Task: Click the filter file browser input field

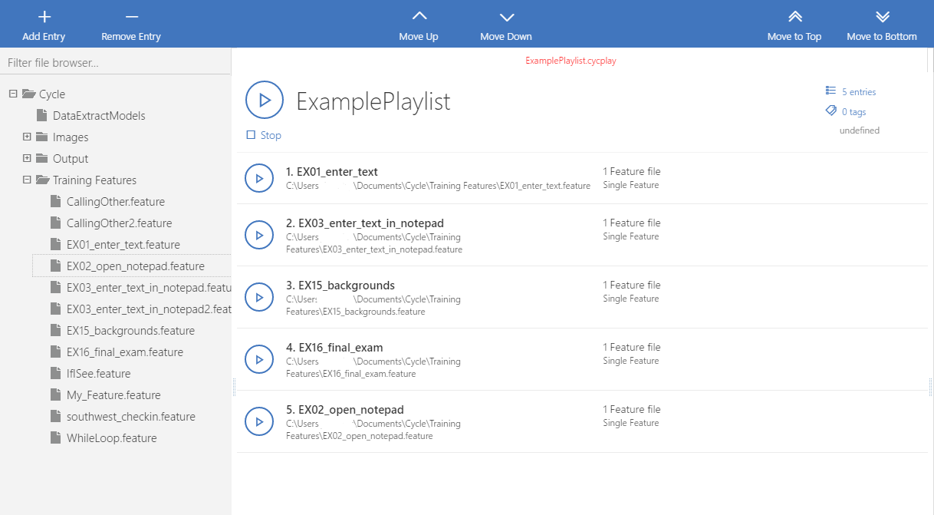Action: tap(115, 62)
